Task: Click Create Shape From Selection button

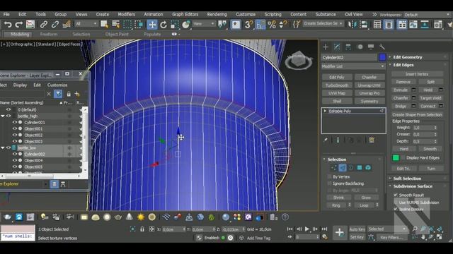Action: (x=417, y=114)
